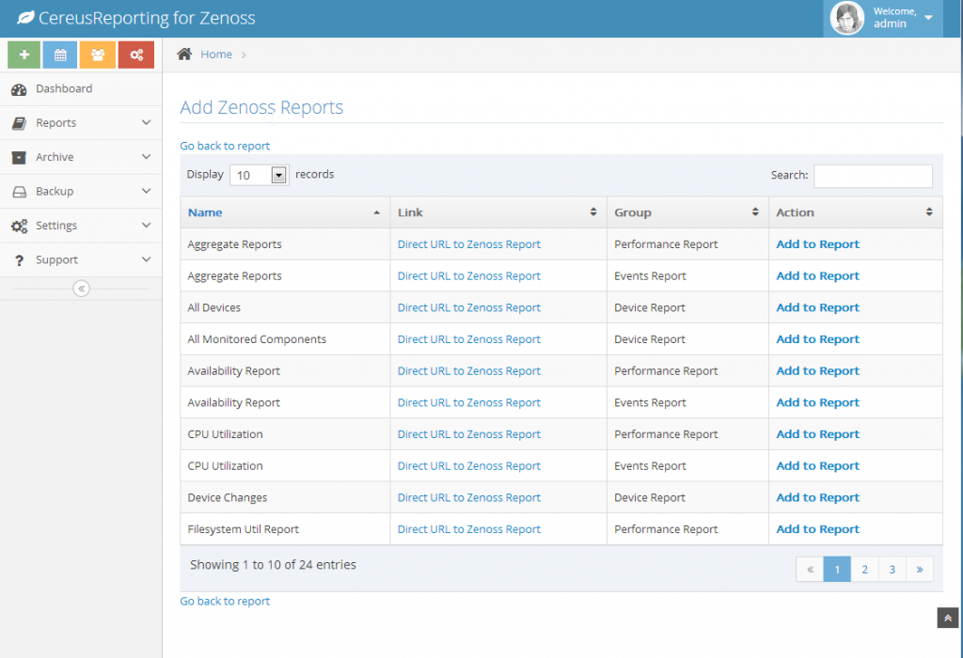Click the Home breadcrumb link
The width and height of the screenshot is (963, 658).
coord(216,54)
